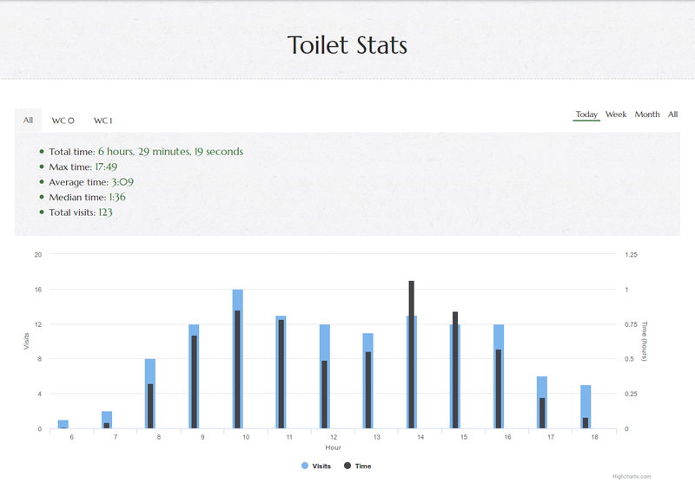Click the blue Visits bar at hour 8
The width and height of the screenshot is (695, 490).
click(150, 371)
